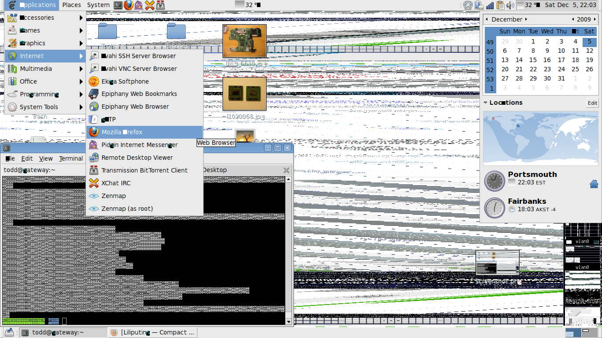Set Portsmouth as home location icon
This screenshot has height=338, width=602.
click(594, 184)
